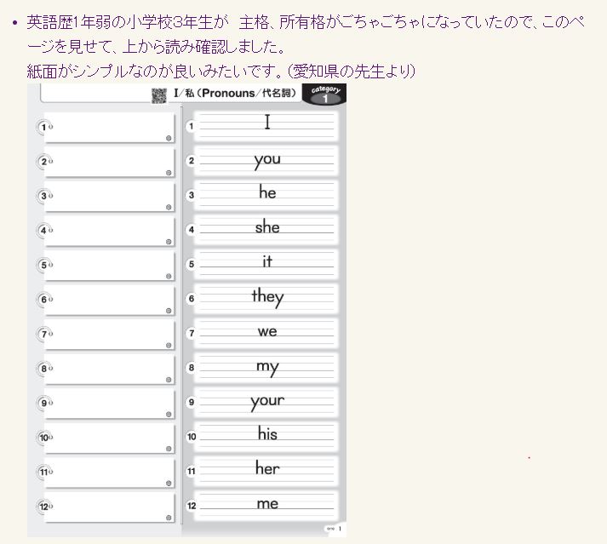607x544 pixels.
Task: Click the word card 'they'
Action: coord(266,297)
